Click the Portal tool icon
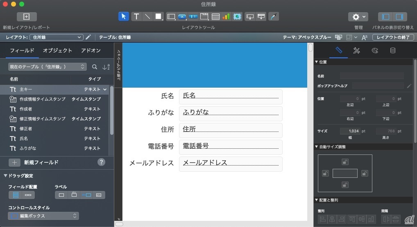The height and width of the screenshot is (227, 417). [x=215, y=17]
